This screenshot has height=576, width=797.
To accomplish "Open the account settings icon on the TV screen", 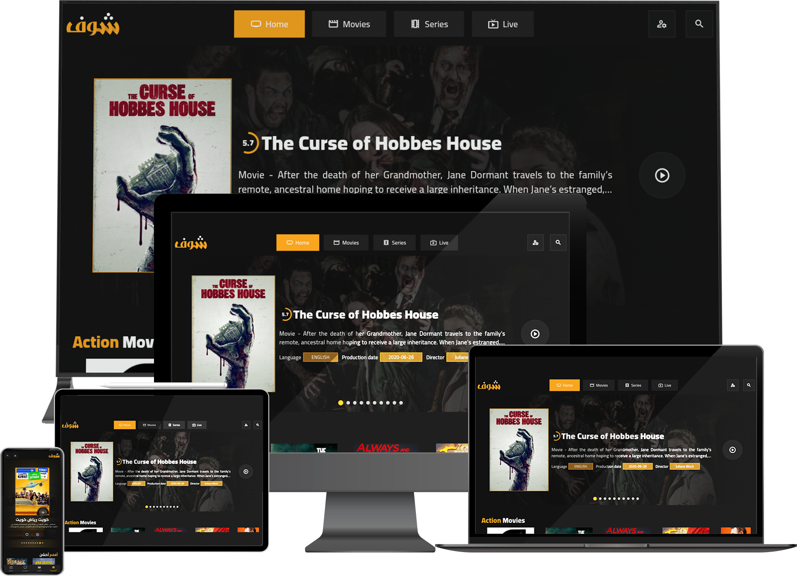I will [661, 24].
